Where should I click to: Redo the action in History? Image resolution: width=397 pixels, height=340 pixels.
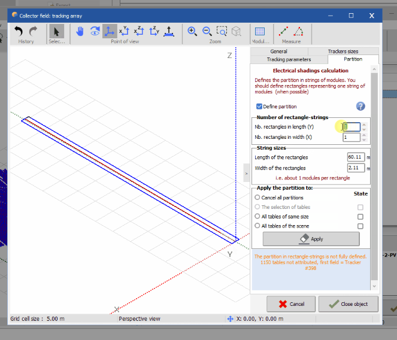point(33,31)
